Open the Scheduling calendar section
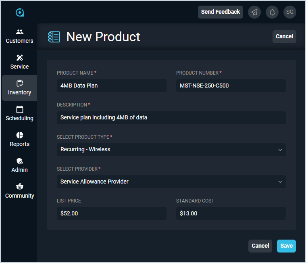The height and width of the screenshot is (263, 306). pyautogui.click(x=19, y=114)
